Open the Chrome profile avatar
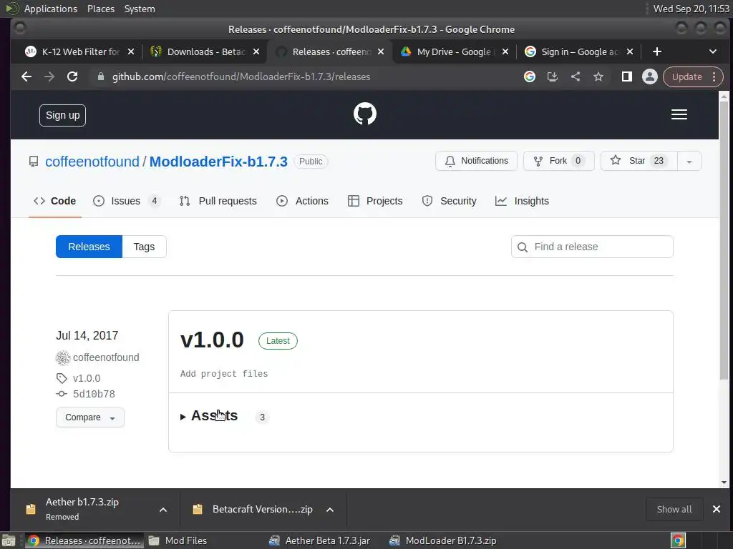The image size is (733, 549). [x=649, y=76]
